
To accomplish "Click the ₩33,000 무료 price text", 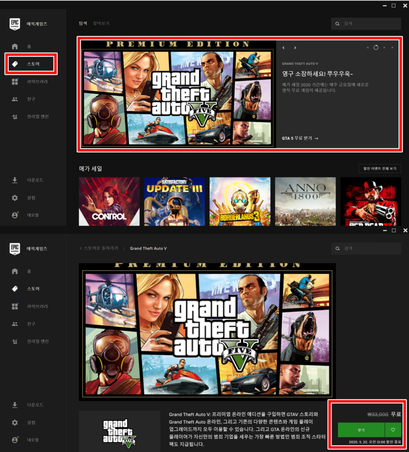I will (x=384, y=414).
